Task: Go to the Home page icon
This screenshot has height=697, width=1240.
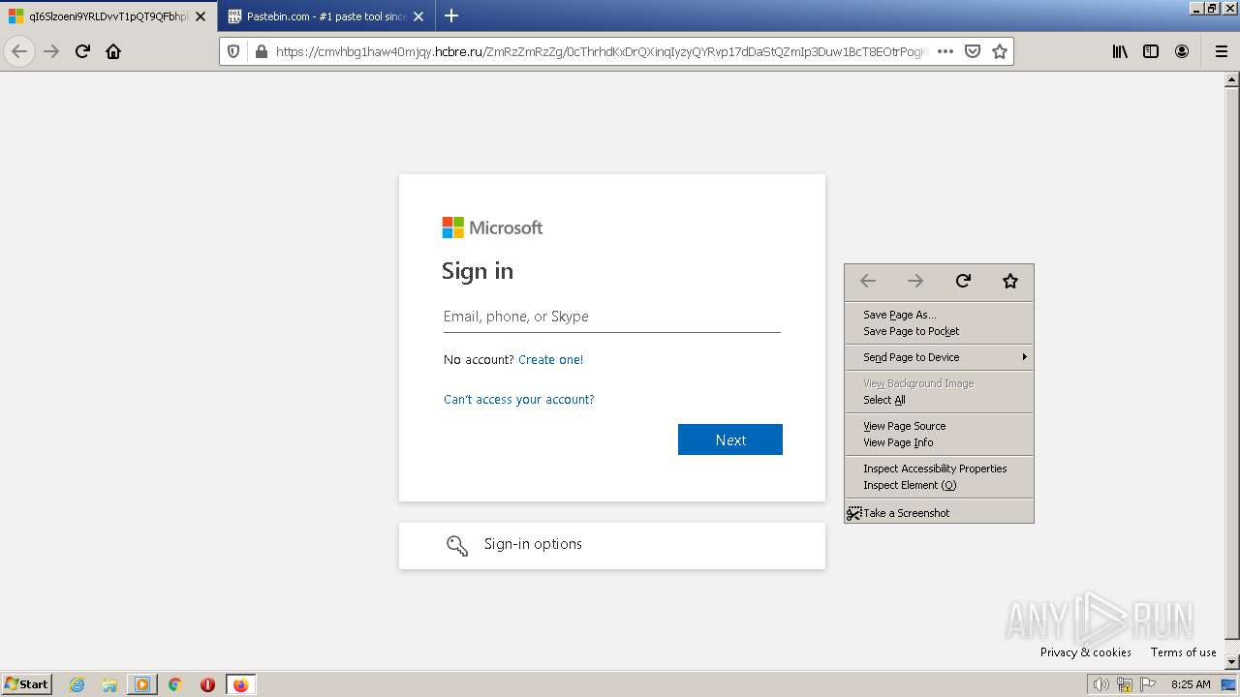Action: (113, 51)
